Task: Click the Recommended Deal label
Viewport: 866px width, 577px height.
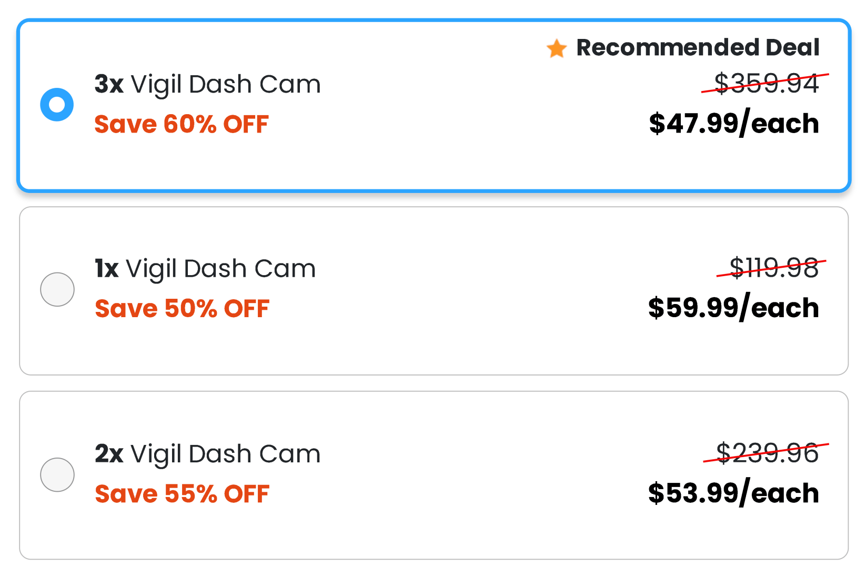Action: (x=698, y=47)
